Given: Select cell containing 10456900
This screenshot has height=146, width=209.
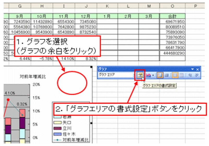Looking at the screenshot, I should click(20, 32).
